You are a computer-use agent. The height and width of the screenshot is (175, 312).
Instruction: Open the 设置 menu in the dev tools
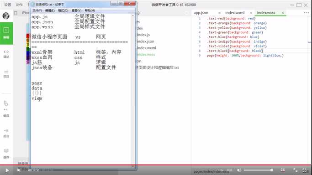point(8,5)
